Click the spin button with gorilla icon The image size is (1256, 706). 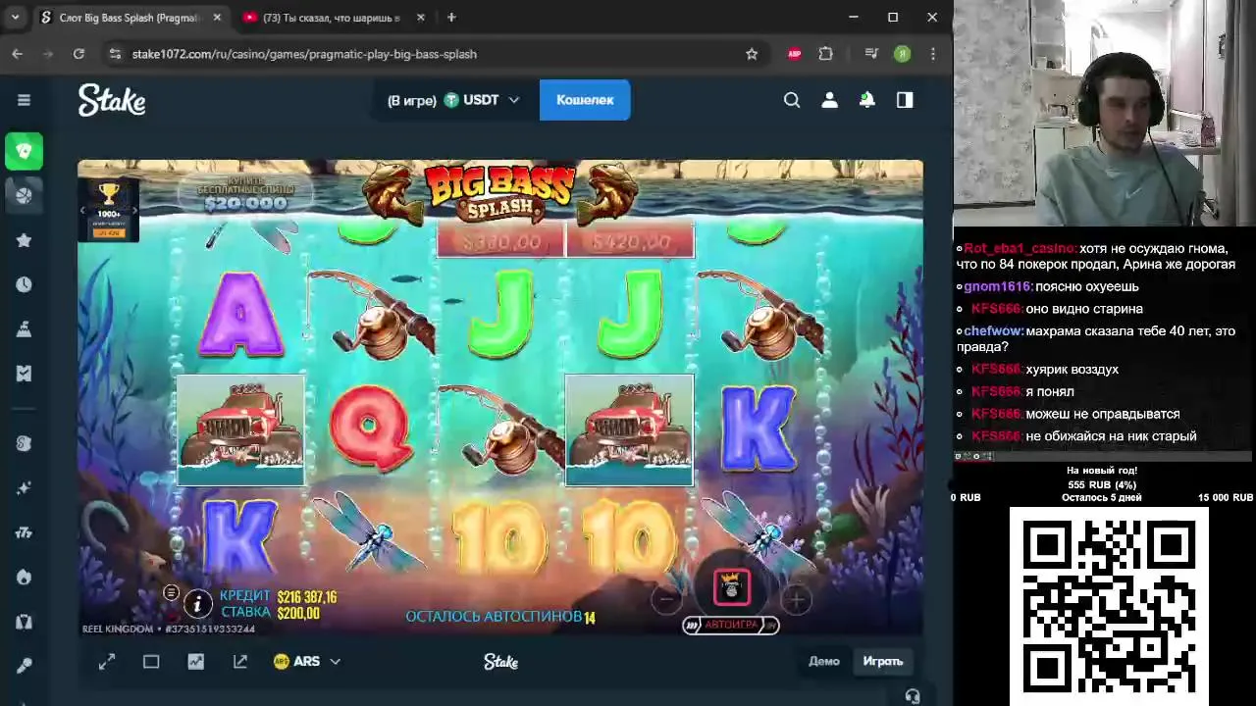(731, 587)
